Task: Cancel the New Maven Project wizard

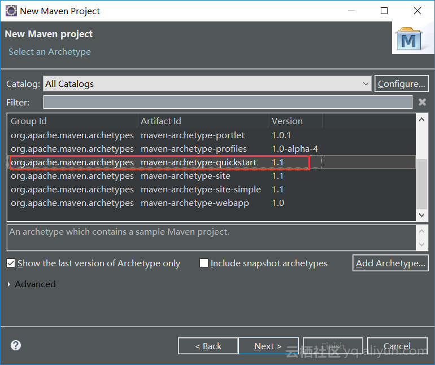Action: [x=397, y=346]
